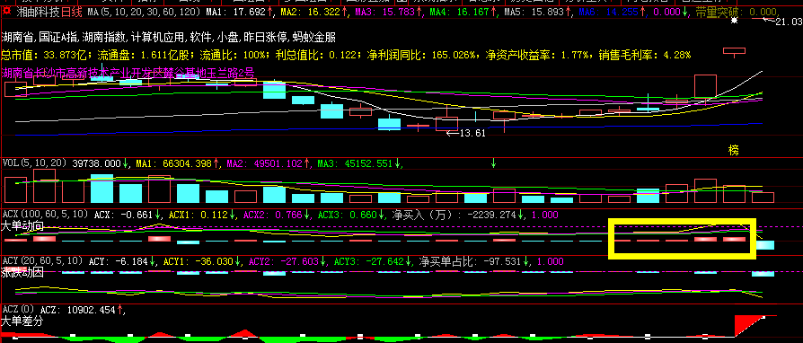Select the last cyan bar in 大单动向 pane
The image size is (803, 343).
coord(765,245)
